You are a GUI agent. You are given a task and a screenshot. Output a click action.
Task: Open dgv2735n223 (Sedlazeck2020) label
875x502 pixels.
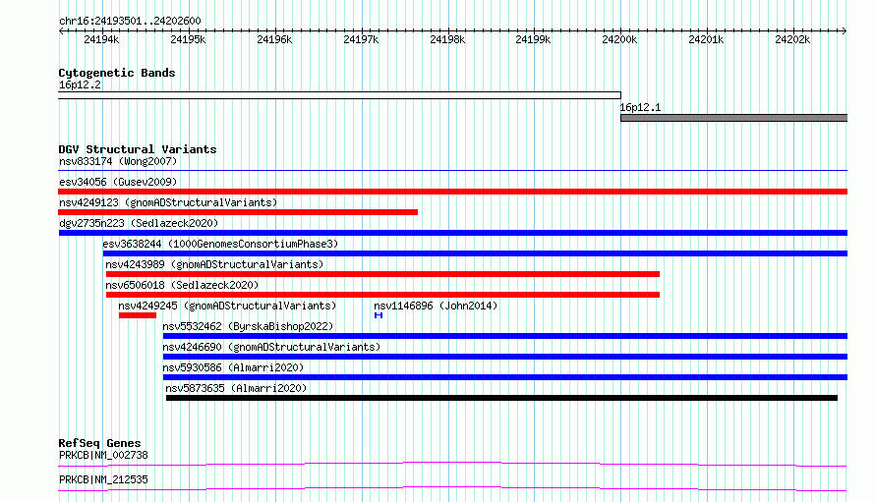[x=139, y=223]
